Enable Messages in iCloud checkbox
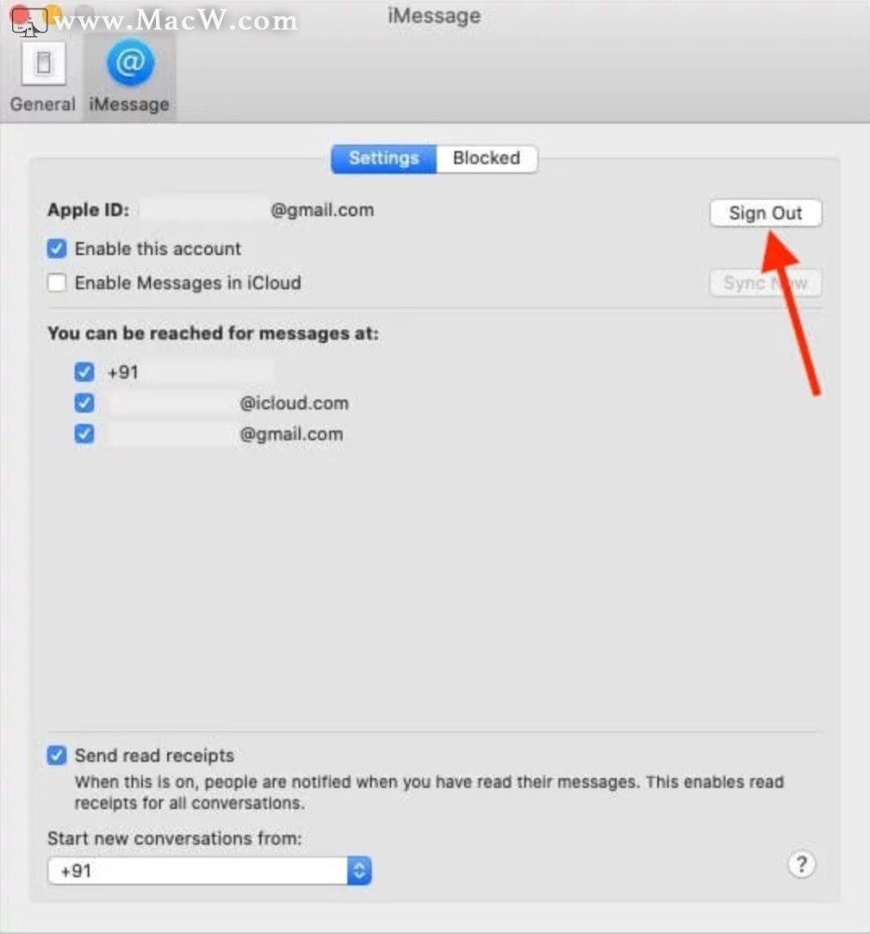The image size is (870, 934). click(x=57, y=282)
